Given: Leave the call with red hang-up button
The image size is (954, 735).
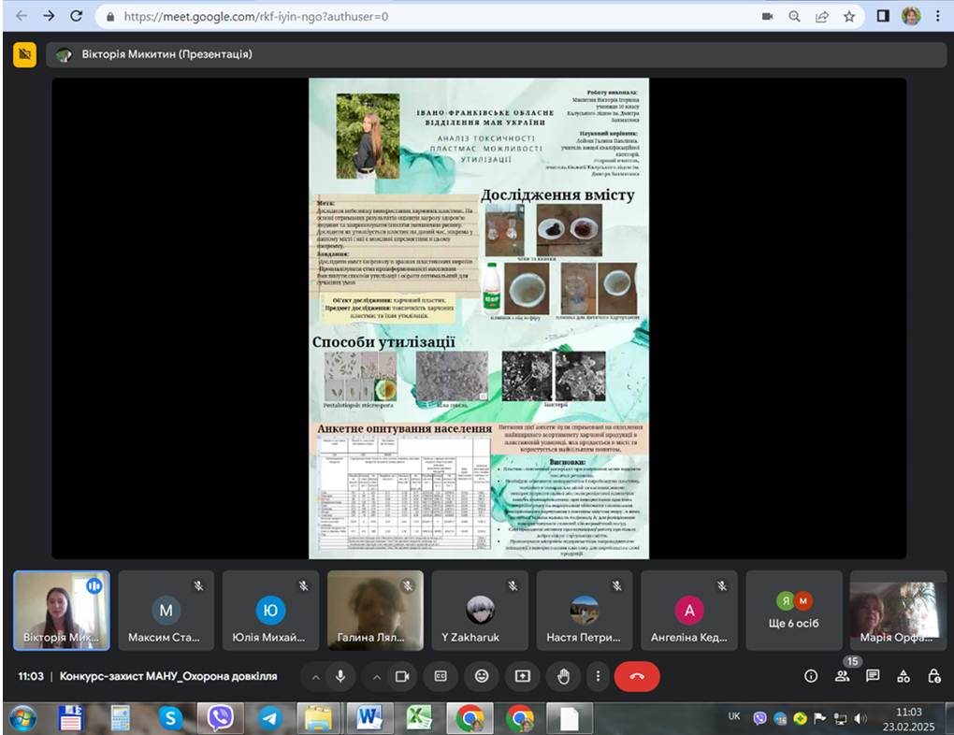Looking at the screenshot, I should 637,676.
